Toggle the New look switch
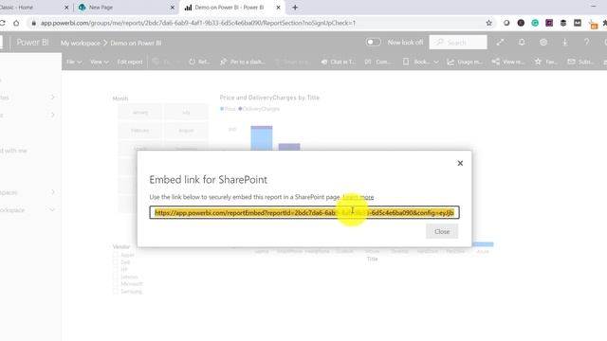The width and height of the screenshot is (607, 341). coord(373,42)
